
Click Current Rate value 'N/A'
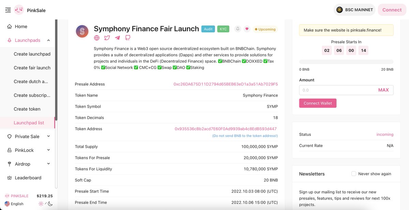click(x=390, y=146)
